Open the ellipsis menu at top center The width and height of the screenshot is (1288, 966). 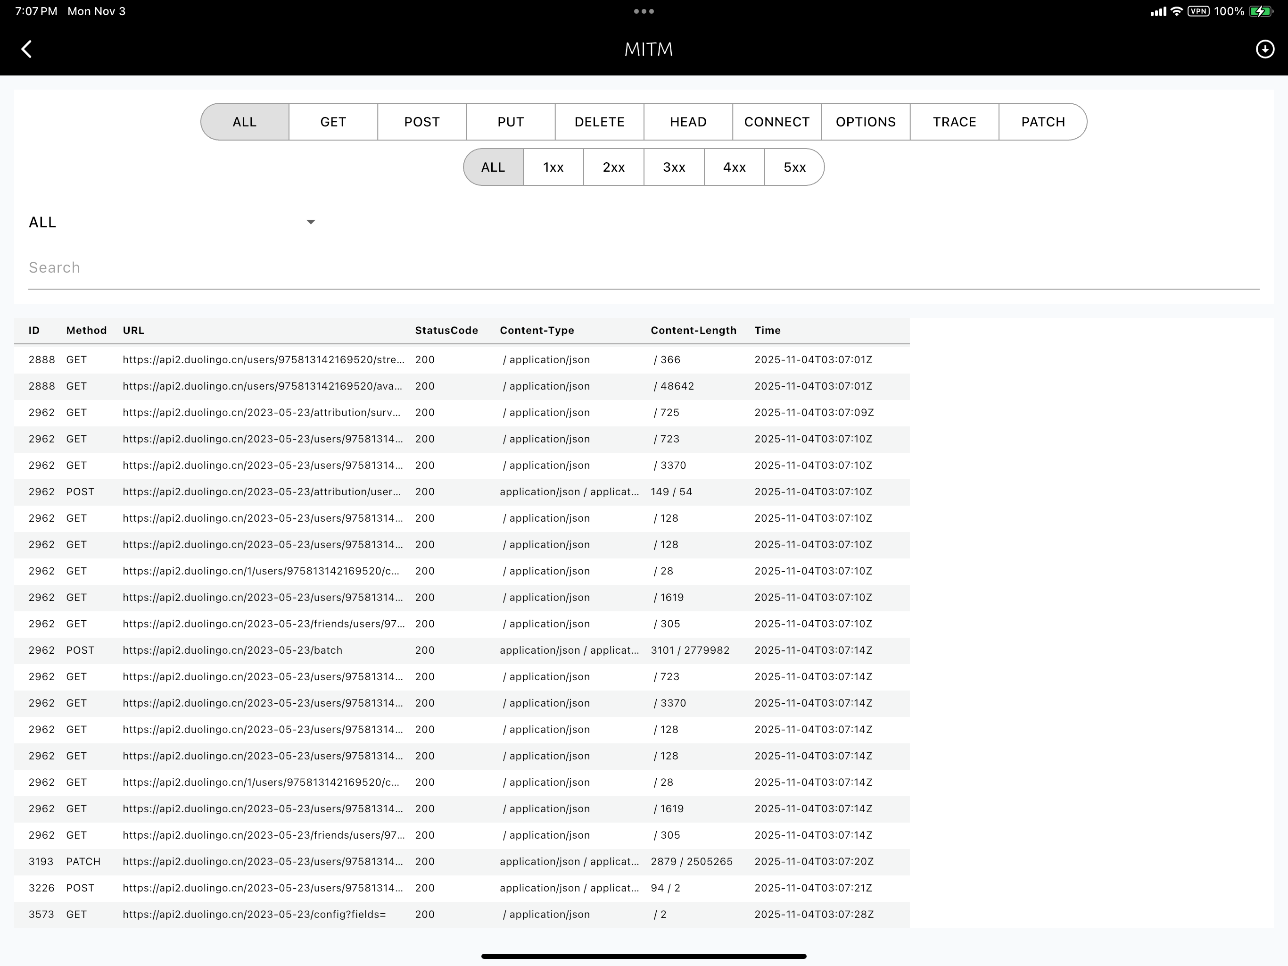pos(644,10)
